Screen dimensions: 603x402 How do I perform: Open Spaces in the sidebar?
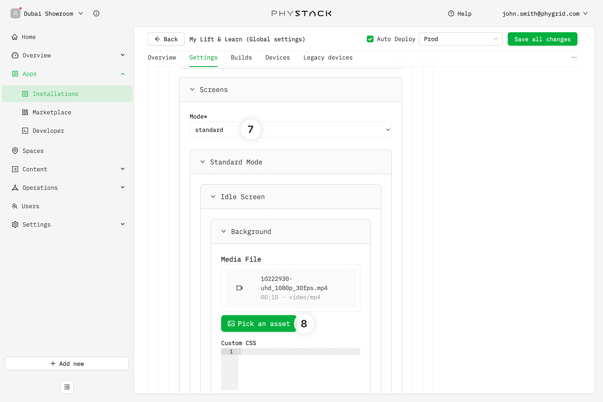(x=67, y=151)
